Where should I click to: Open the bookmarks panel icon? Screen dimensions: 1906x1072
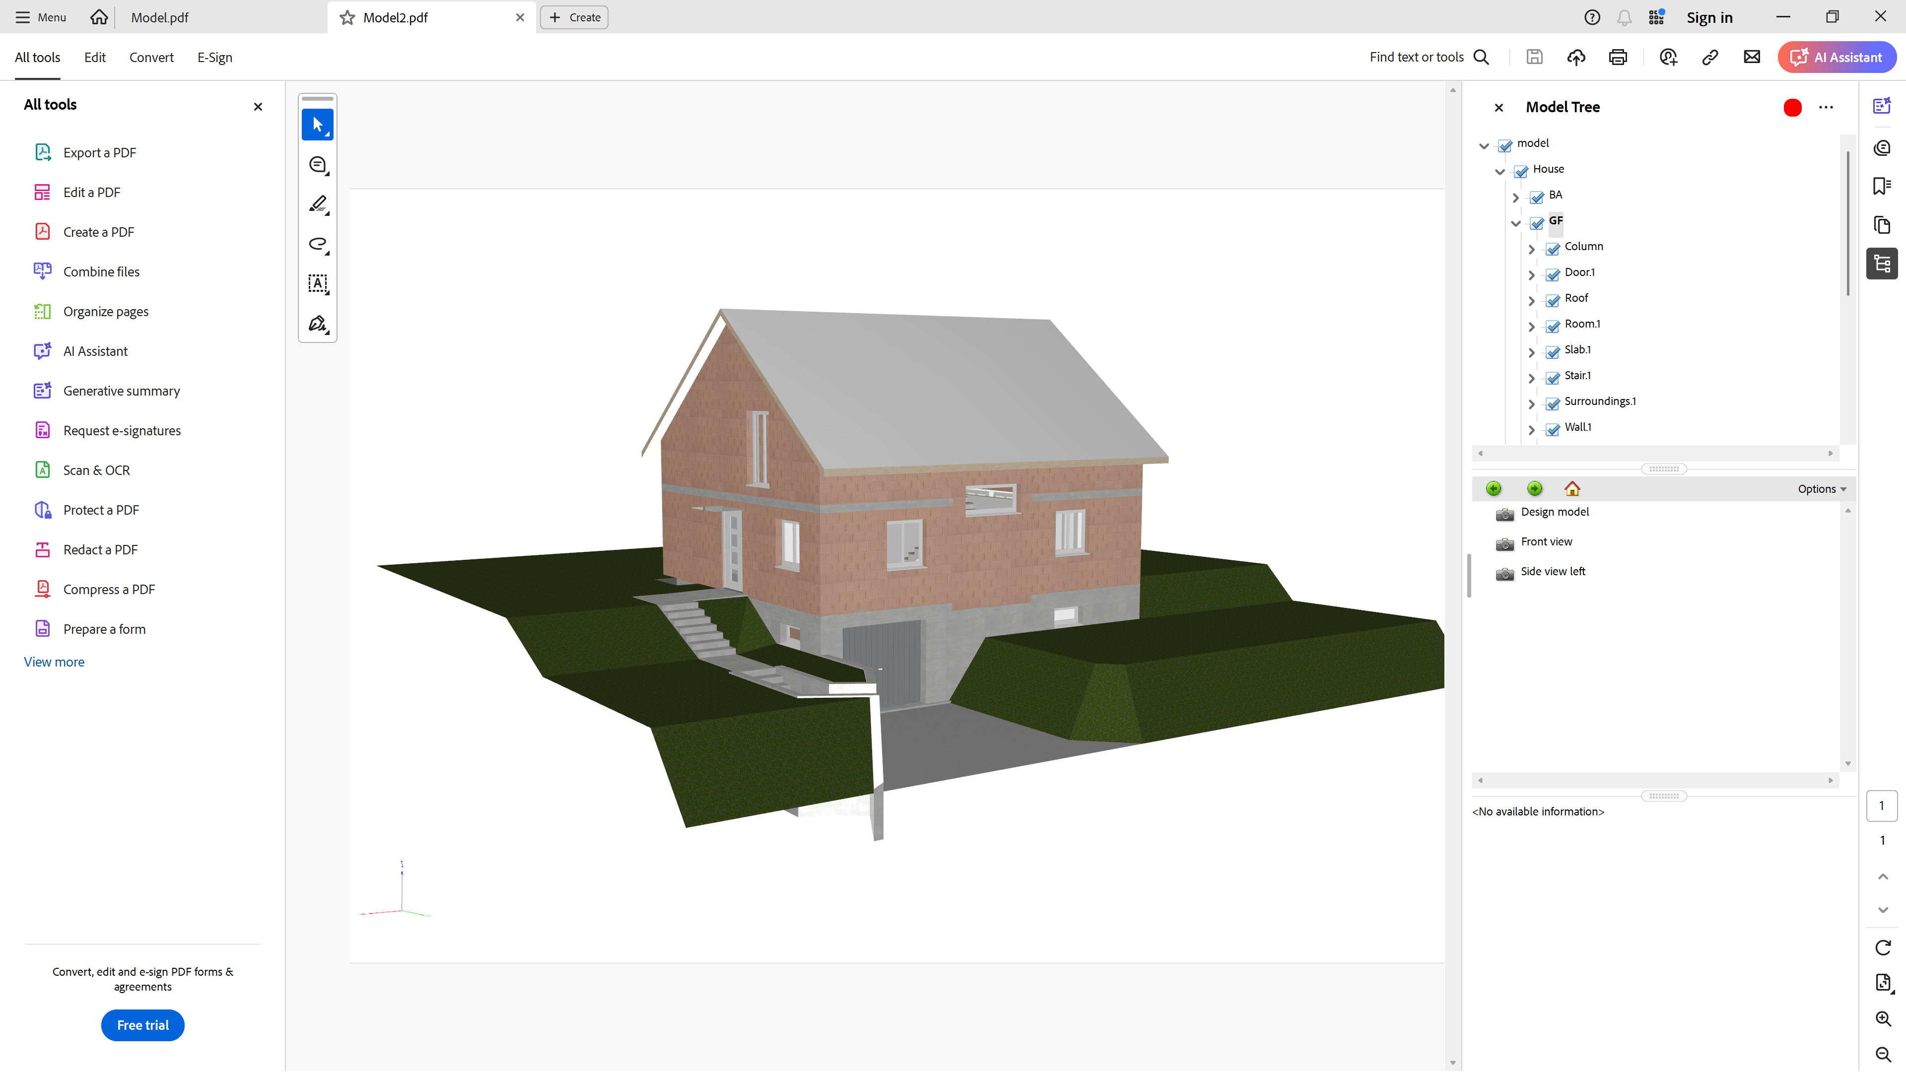1882,185
